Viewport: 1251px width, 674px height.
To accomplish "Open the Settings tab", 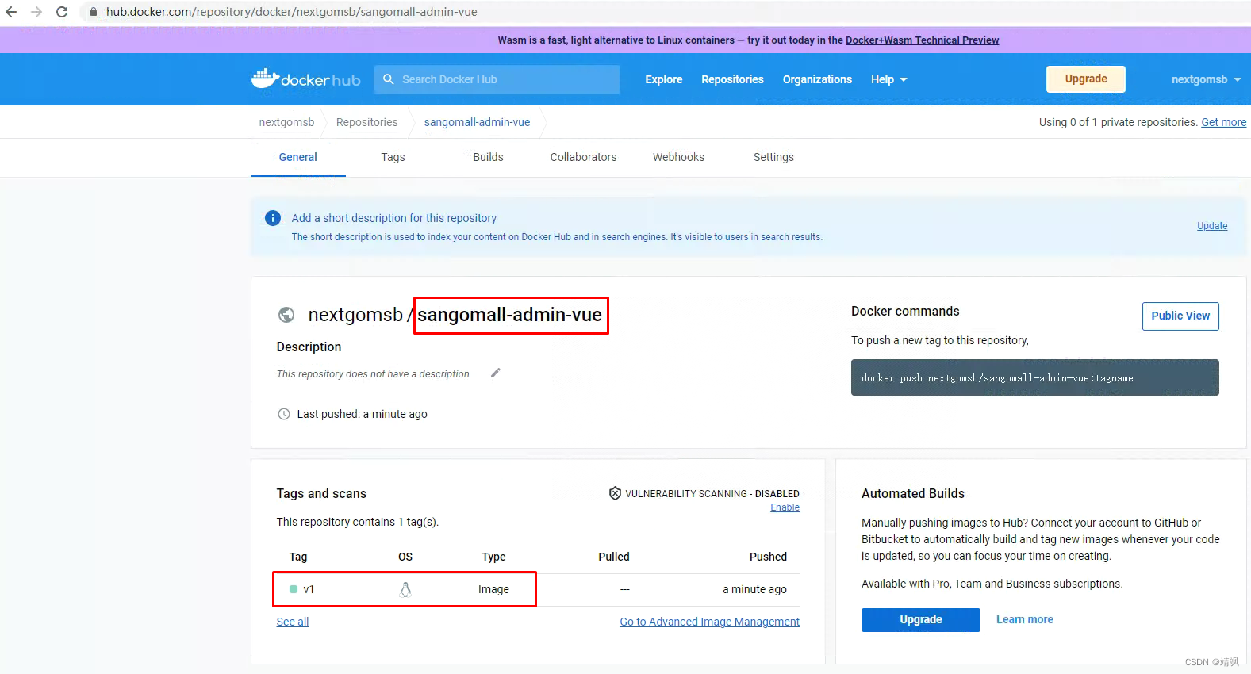I will (x=773, y=157).
